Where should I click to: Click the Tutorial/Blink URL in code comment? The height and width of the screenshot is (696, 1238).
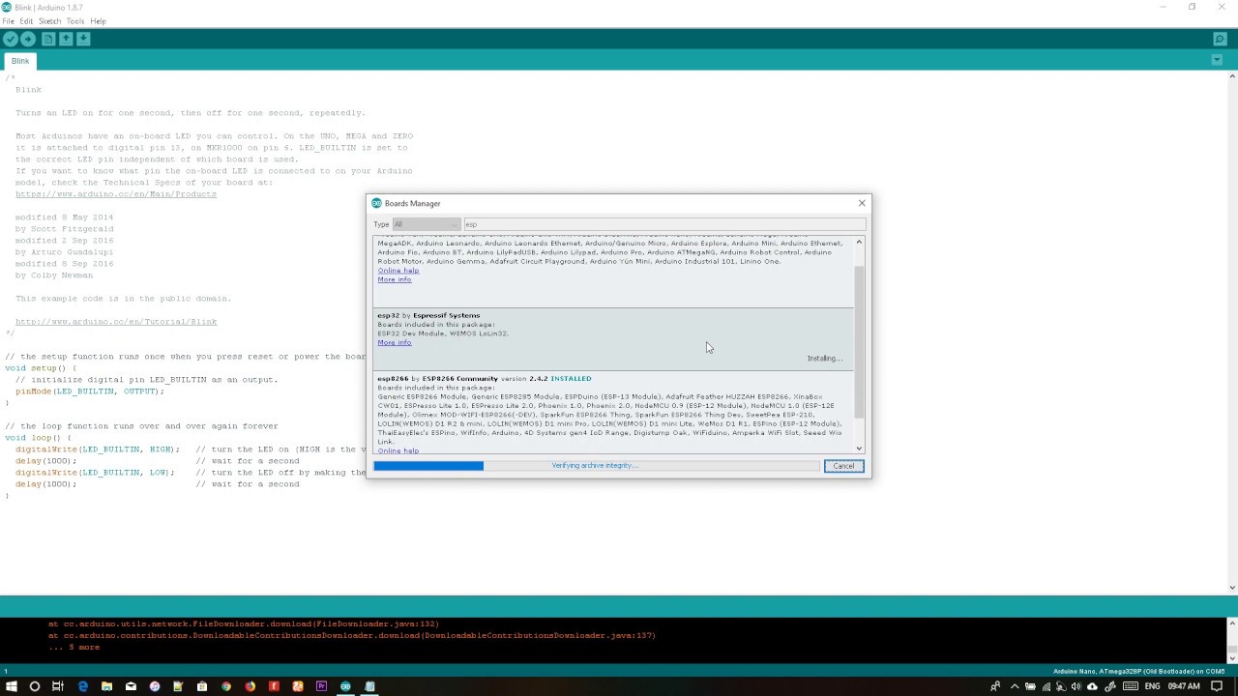(116, 322)
